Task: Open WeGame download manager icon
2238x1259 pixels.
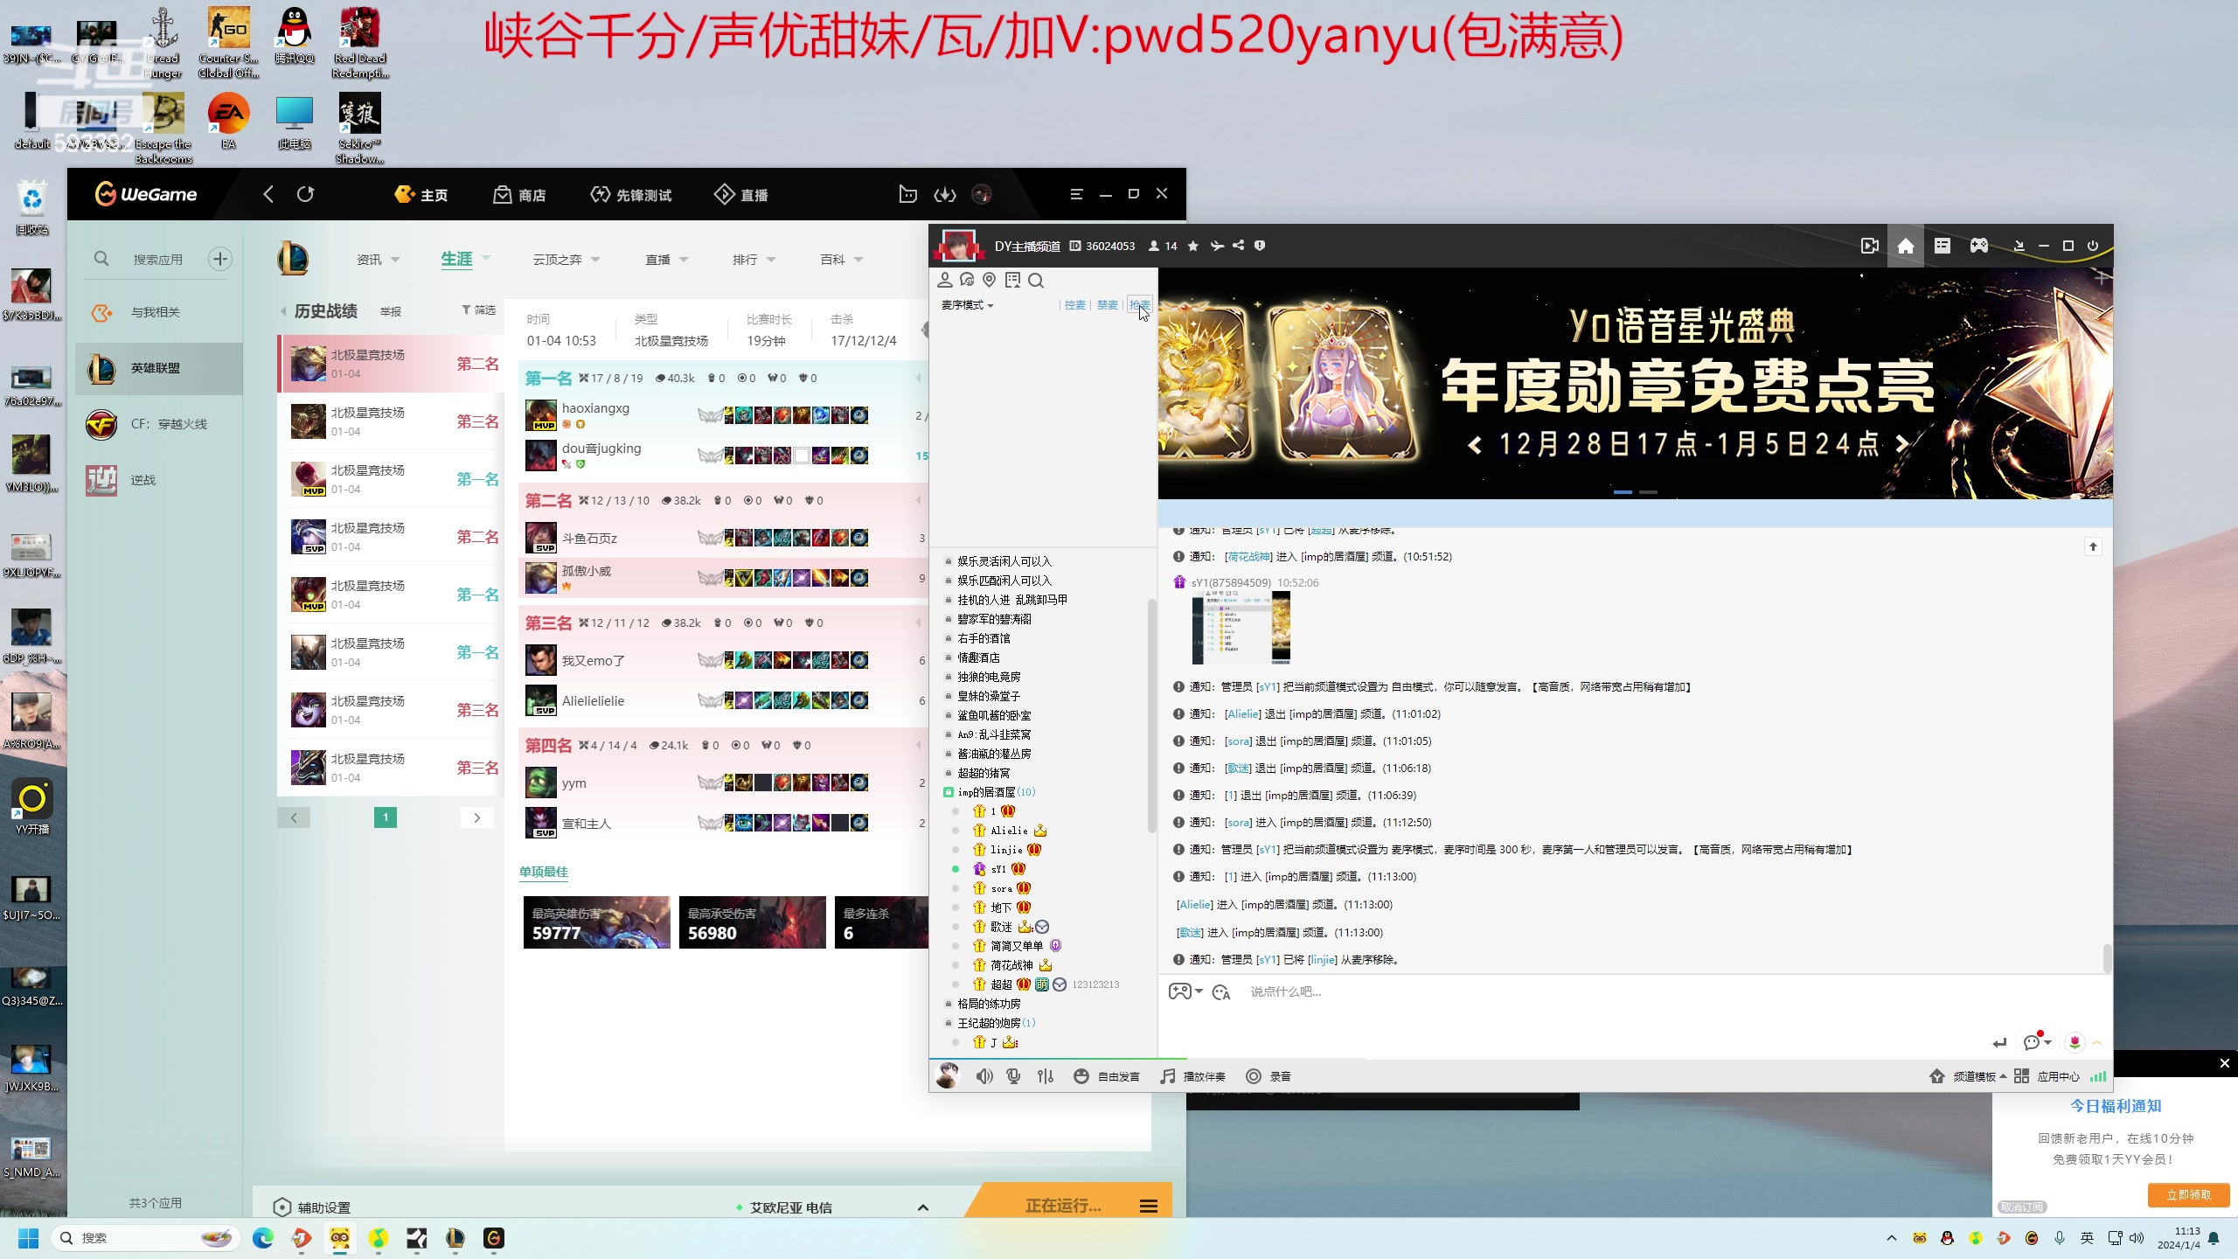Action: (x=945, y=194)
